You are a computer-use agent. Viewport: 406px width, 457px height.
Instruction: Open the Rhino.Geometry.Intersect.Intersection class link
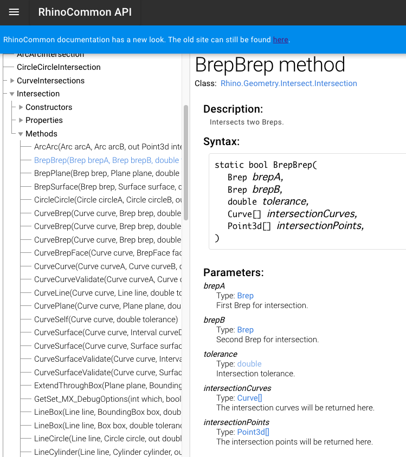289,83
